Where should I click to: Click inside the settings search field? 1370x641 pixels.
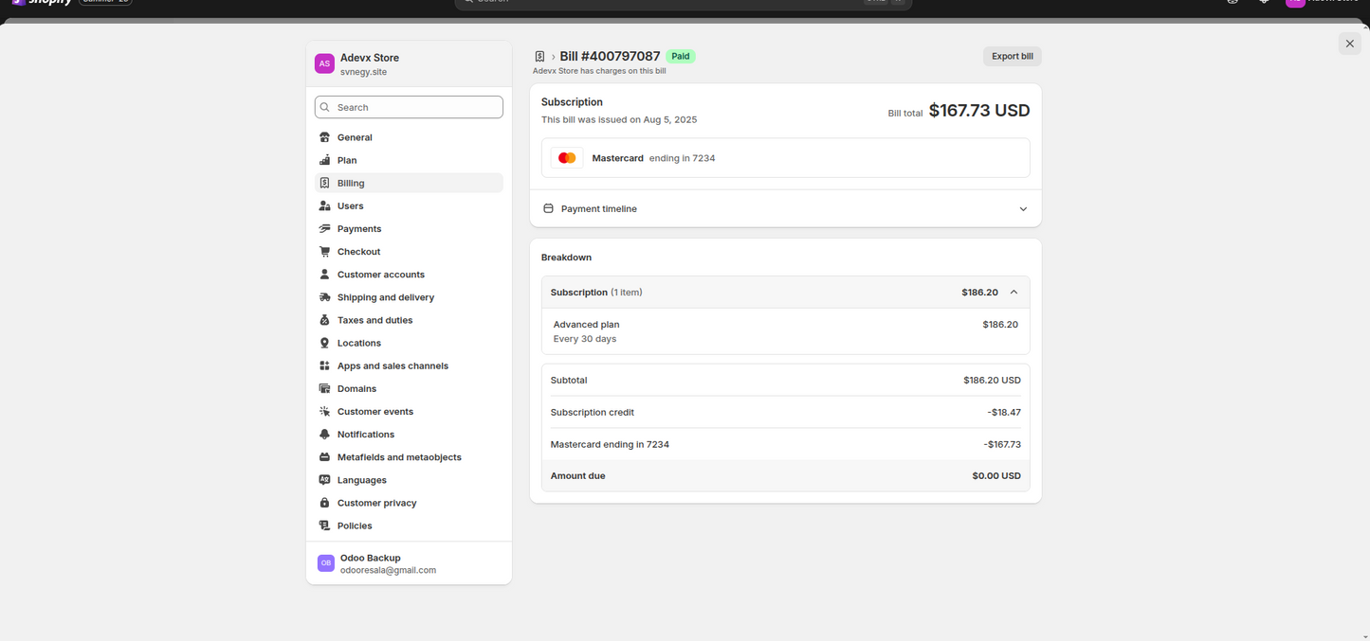point(408,106)
